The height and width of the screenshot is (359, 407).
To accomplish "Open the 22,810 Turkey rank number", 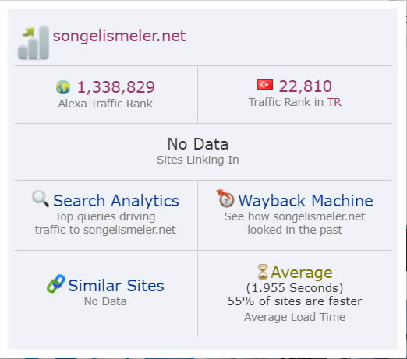I will coord(305,86).
